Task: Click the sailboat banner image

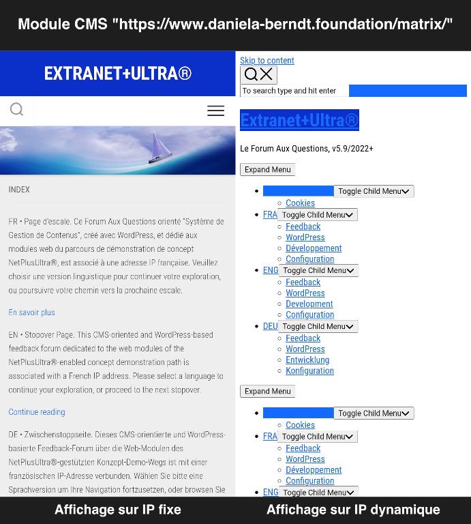Action: [117, 150]
